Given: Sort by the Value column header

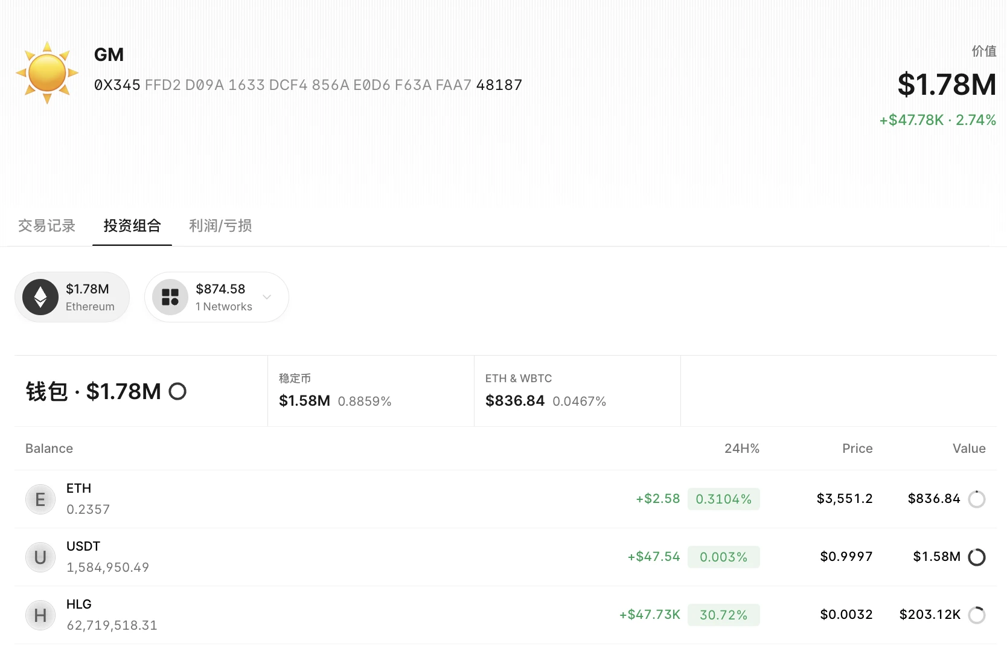Looking at the screenshot, I should [968, 449].
